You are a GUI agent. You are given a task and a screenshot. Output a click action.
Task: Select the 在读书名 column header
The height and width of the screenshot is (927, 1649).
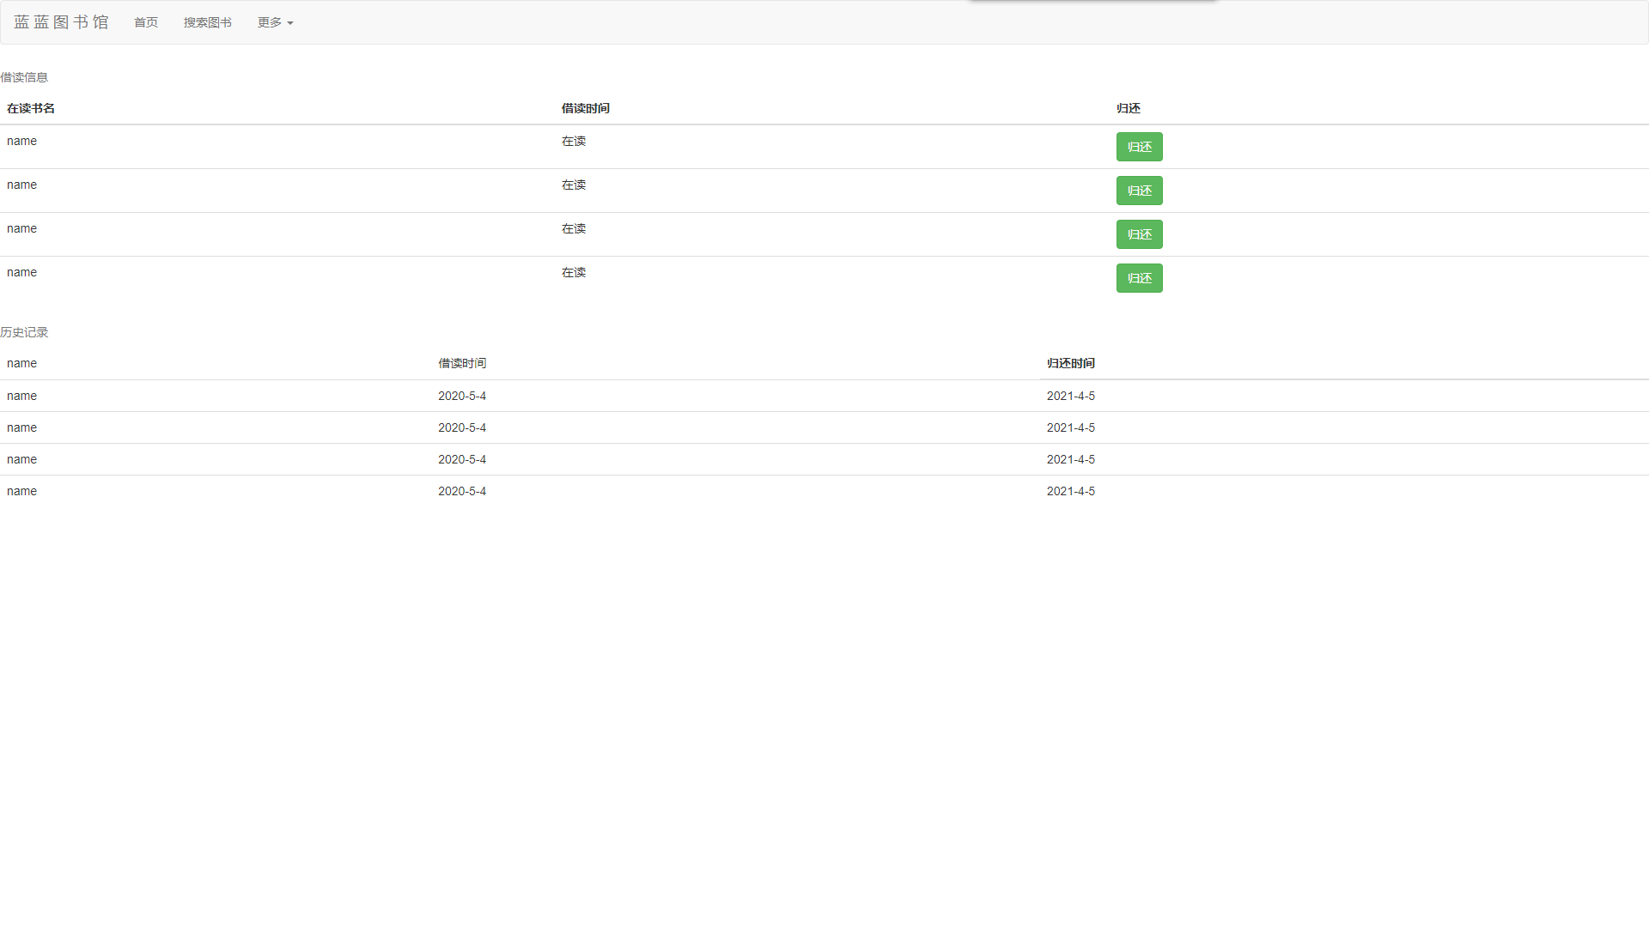tap(31, 108)
